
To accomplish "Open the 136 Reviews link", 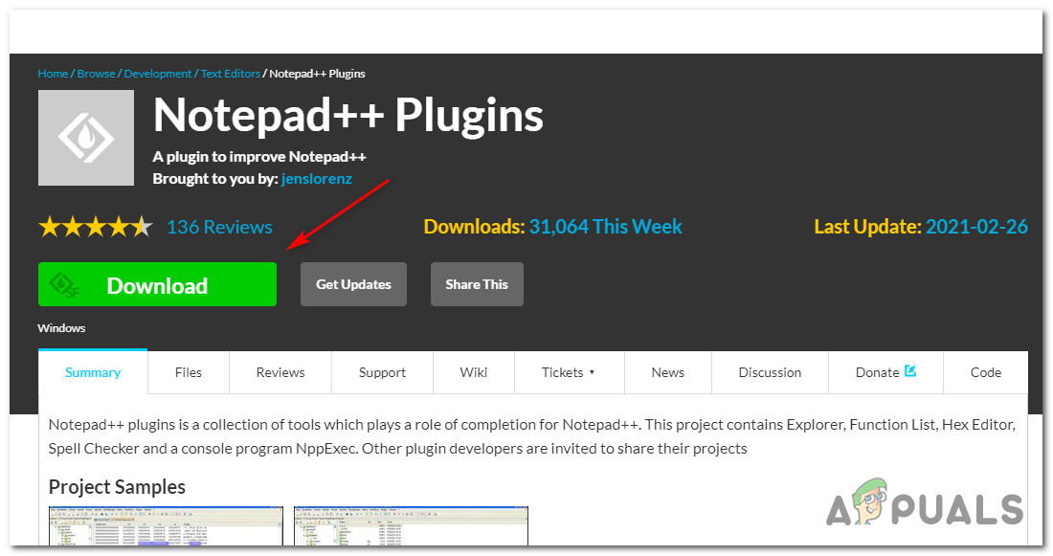I will point(219,227).
